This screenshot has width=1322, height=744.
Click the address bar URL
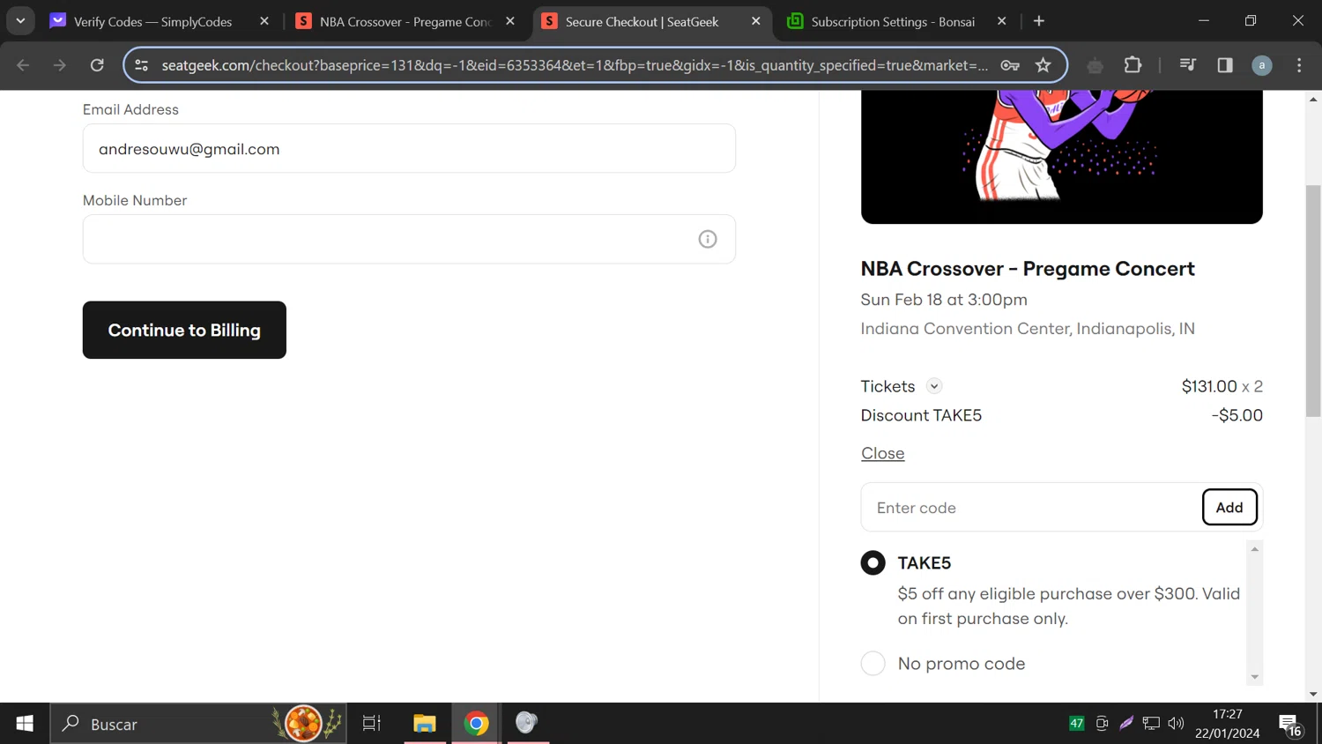575,65
